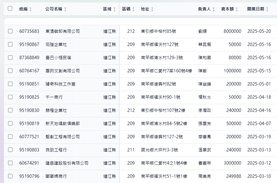
Task: Check the row for 東湧裝卸有限公司
Action: pos(10,31)
